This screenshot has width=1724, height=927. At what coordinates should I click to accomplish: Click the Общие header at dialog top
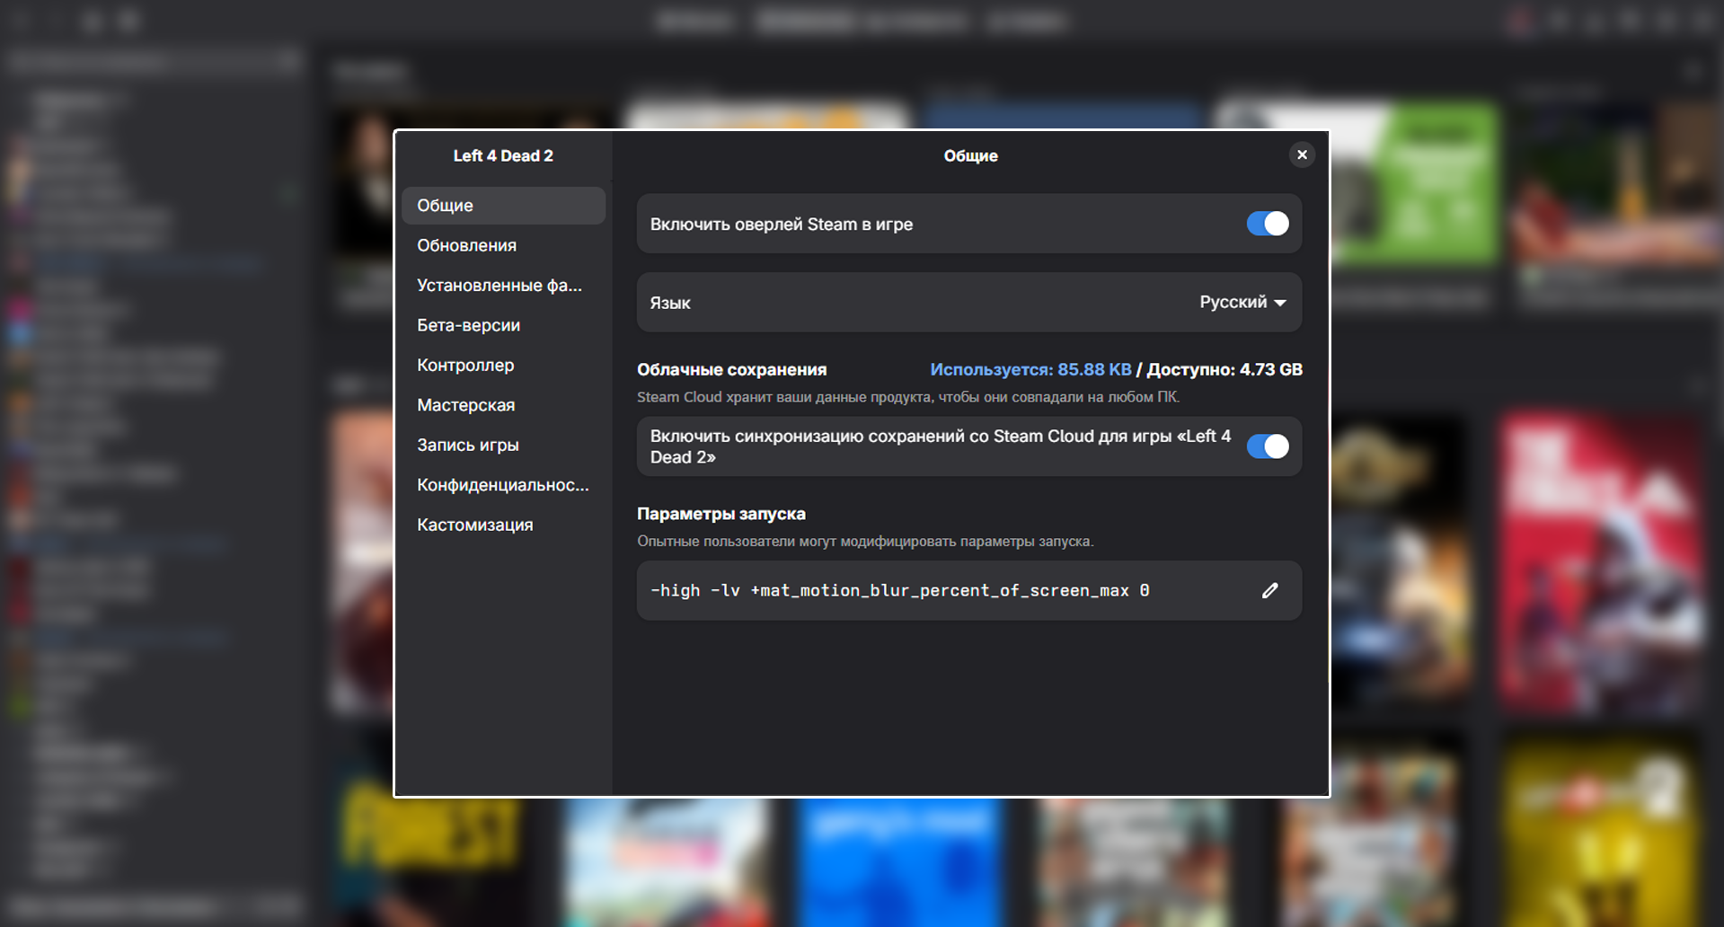970,155
